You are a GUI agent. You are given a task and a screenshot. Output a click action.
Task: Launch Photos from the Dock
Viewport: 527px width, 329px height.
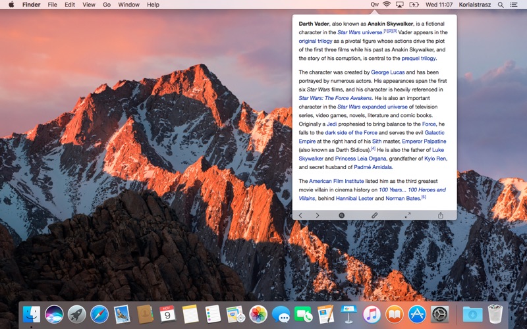tap(258, 315)
